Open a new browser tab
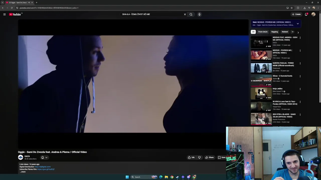The height and width of the screenshot is (180, 321). pyautogui.click(x=36, y=2)
